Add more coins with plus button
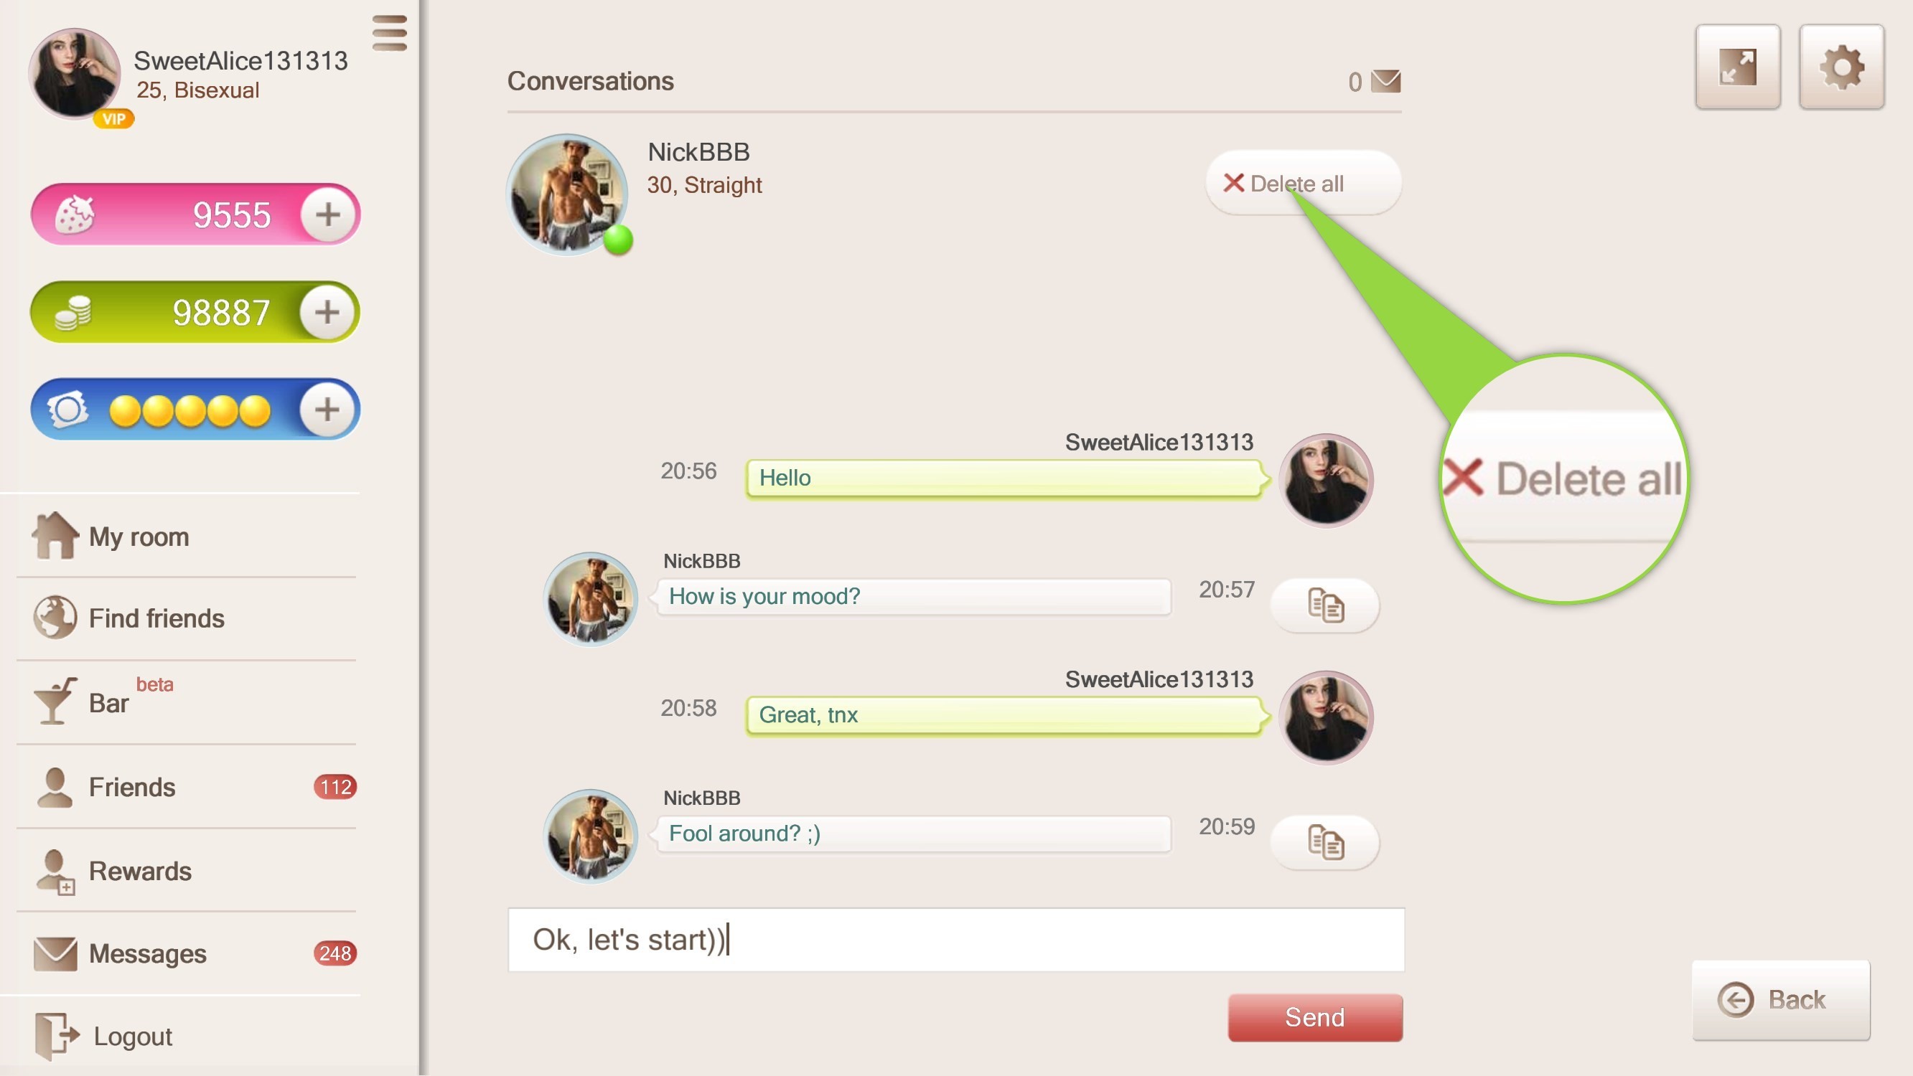1913x1076 pixels. click(327, 311)
